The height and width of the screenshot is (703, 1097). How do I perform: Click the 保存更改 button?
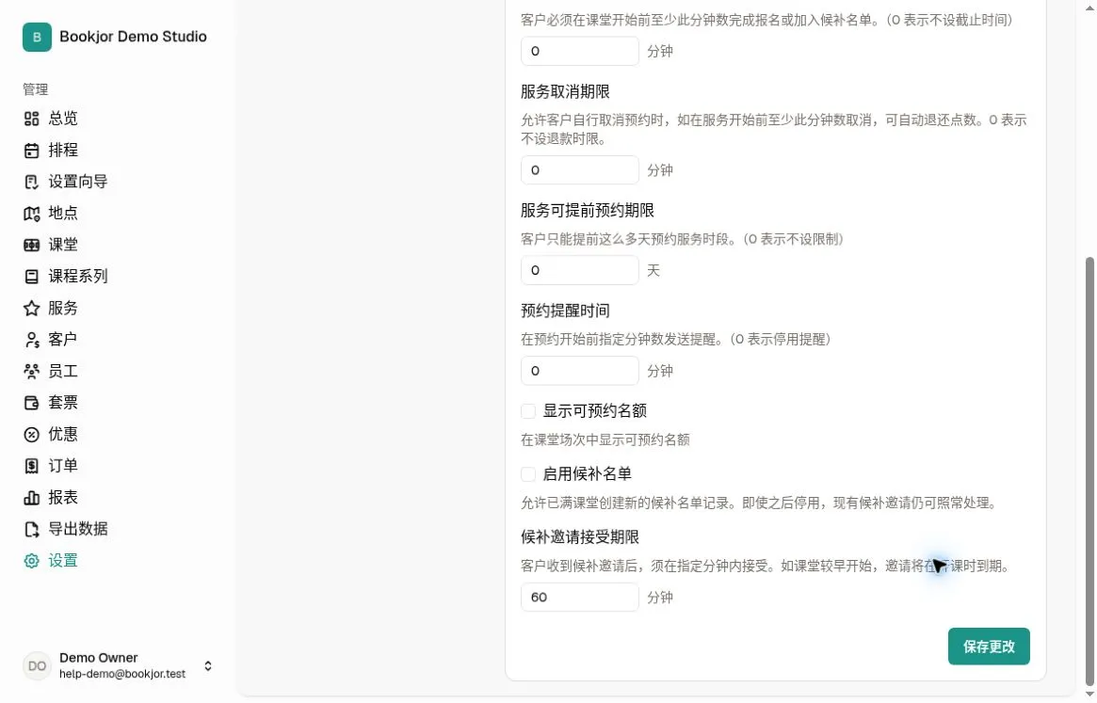coord(989,647)
